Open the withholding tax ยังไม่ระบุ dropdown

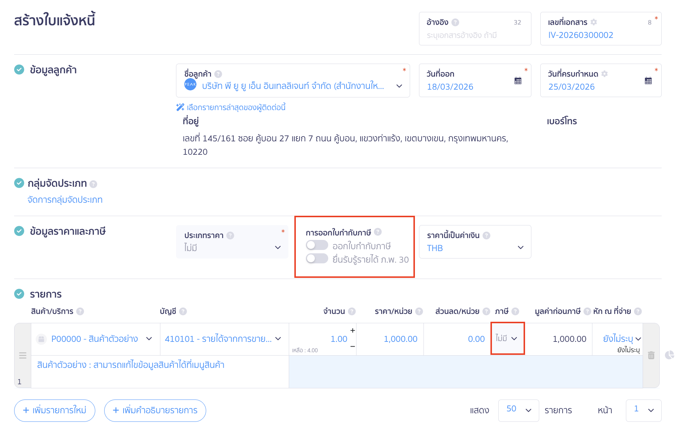tap(621, 339)
